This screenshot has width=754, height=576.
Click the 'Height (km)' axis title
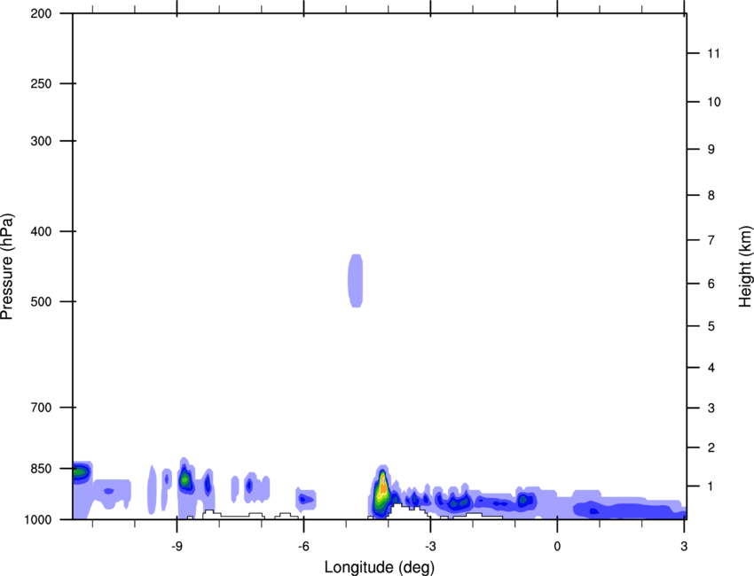click(745, 267)
